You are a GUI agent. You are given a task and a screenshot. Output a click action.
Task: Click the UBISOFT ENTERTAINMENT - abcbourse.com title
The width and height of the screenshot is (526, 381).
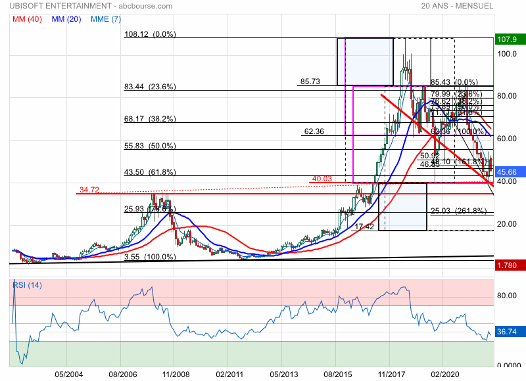(x=91, y=6)
